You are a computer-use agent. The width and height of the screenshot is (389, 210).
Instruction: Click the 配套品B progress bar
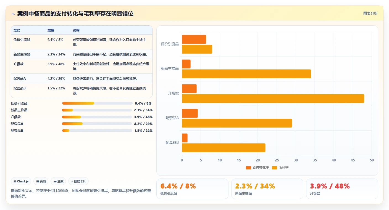click(x=97, y=131)
